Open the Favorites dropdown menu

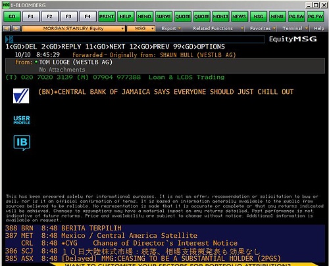(263, 28)
